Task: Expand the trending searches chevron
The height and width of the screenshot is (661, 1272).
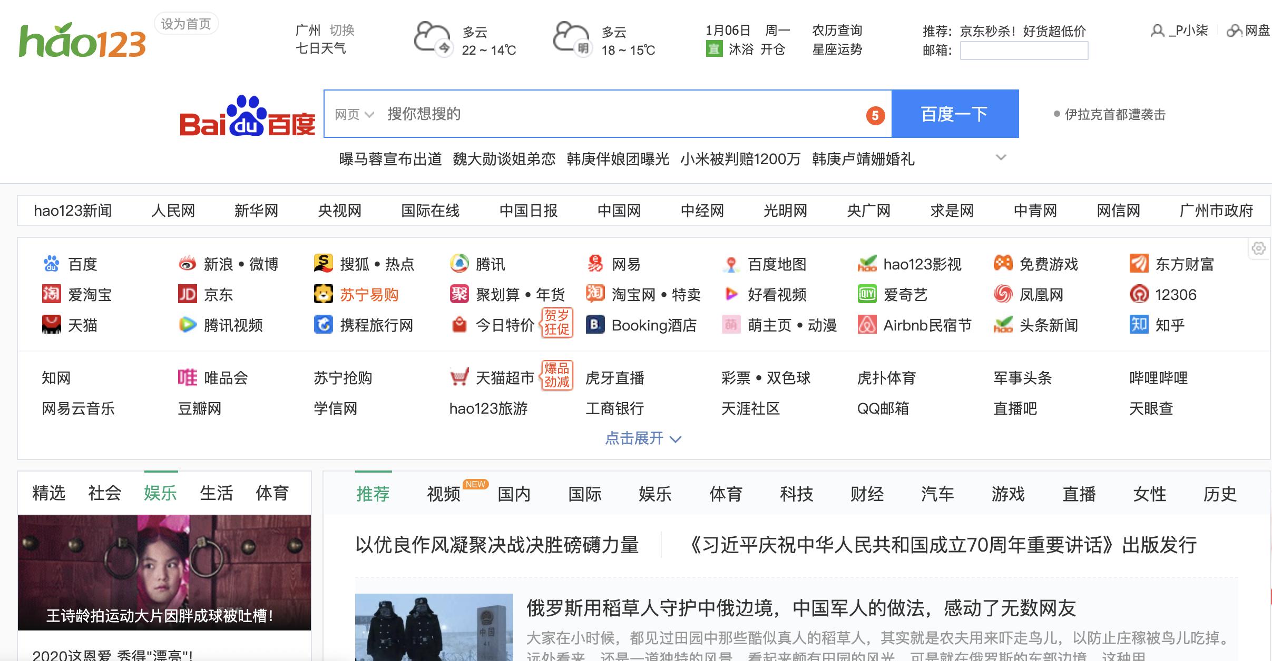Action: (1000, 157)
